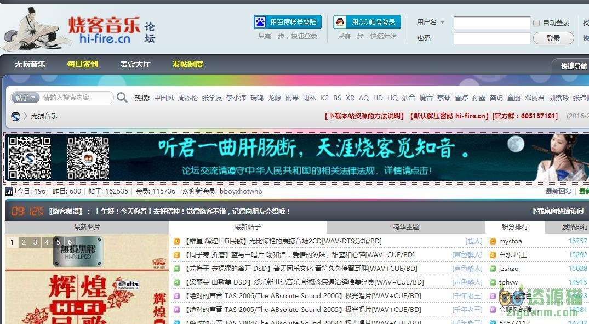Click the statistics bar chart icon
The image size is (589, 324).
(x=9, y=192)
